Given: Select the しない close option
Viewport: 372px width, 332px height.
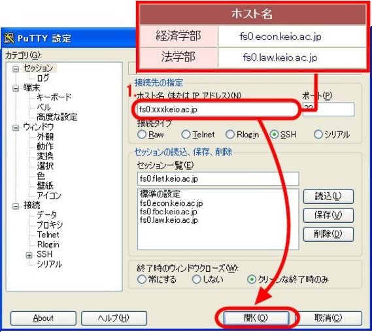Looking at the screenshot, I should coord(196,279).
